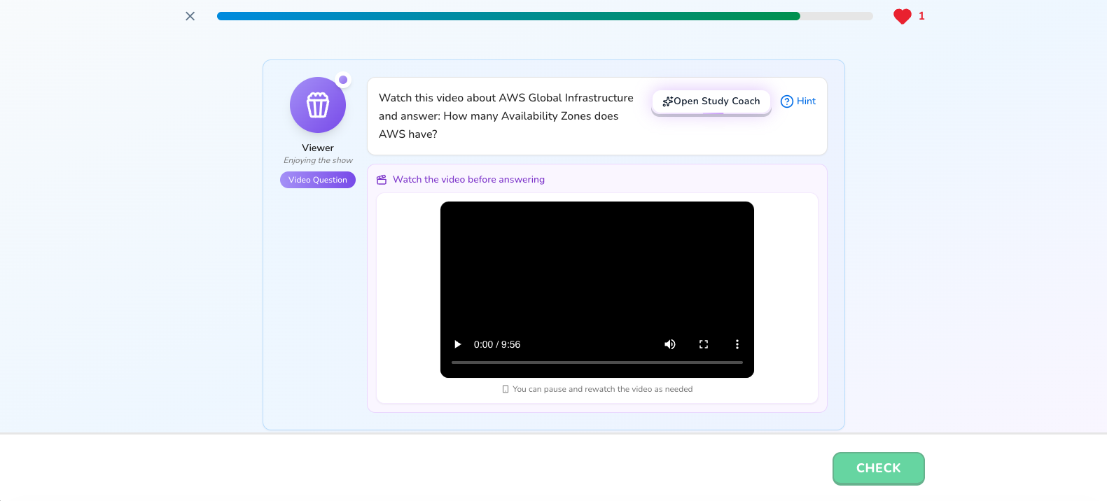Image resolution: width=1107 pixels, height=501 pixels.
Task: Click the 0:00 / 9:56 time display
Action: [497, 344]
